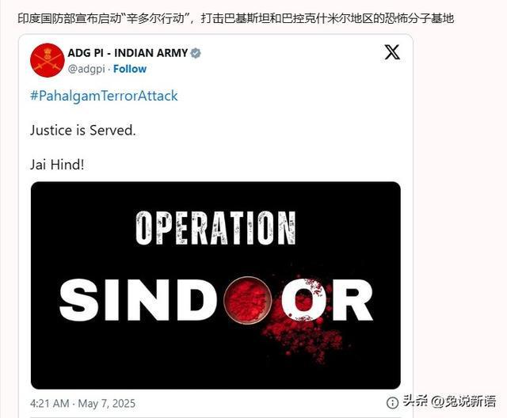507x418 pixels.
Task: Click the letters IND in SINDOOR
Action: pyautogui.click(x=162, y=300)
